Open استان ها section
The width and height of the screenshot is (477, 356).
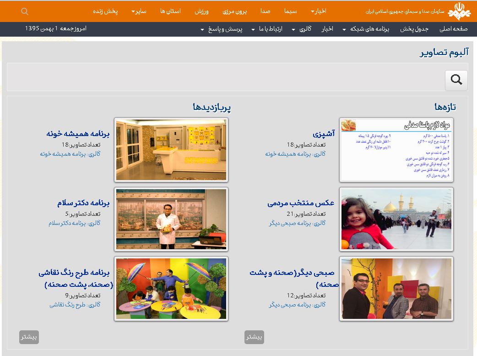(170, 11)
